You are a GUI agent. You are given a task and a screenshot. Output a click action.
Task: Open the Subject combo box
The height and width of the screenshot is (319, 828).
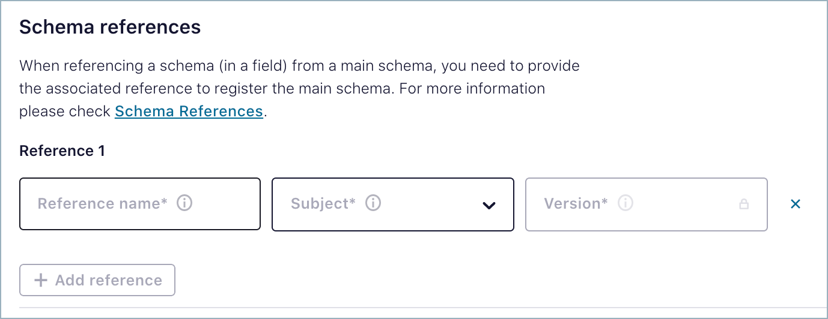pyautogui.click(x=393, y=204)
